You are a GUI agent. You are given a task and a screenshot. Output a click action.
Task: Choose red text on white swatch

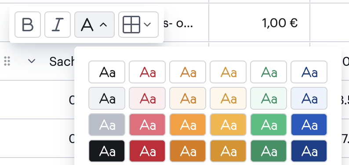pos(147,72)
